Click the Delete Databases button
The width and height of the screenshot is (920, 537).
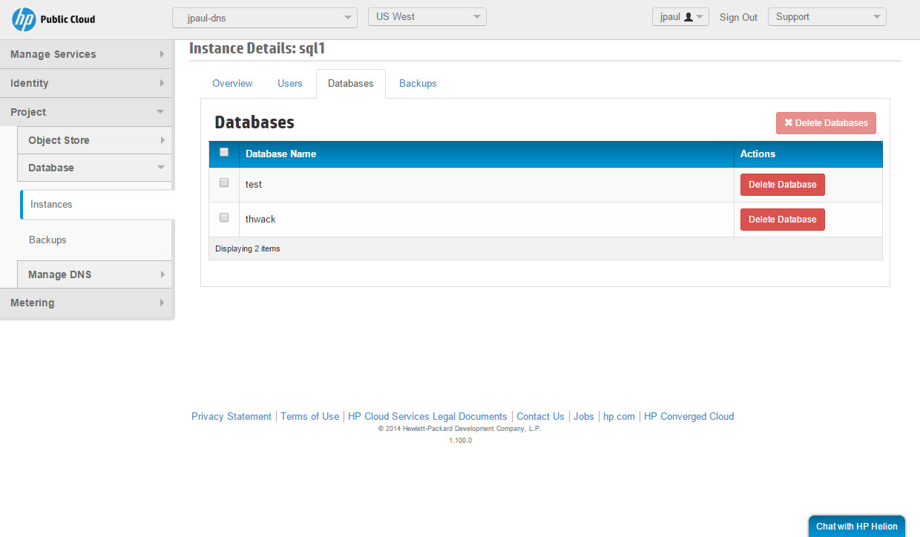click(x=826, y=123)
